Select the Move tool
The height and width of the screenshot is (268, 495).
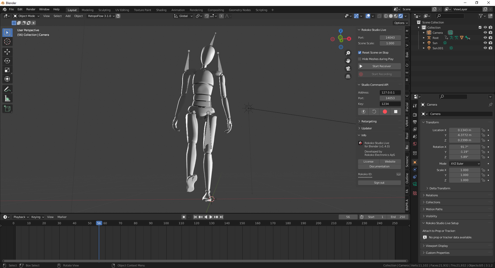(7, 52)
